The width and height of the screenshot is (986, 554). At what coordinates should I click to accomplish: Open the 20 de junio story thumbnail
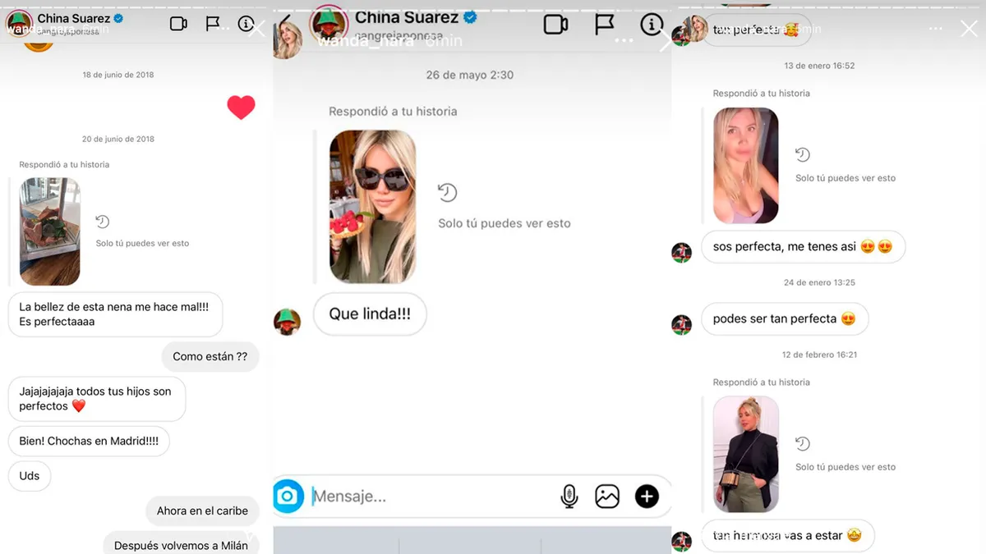coord(50,231)
